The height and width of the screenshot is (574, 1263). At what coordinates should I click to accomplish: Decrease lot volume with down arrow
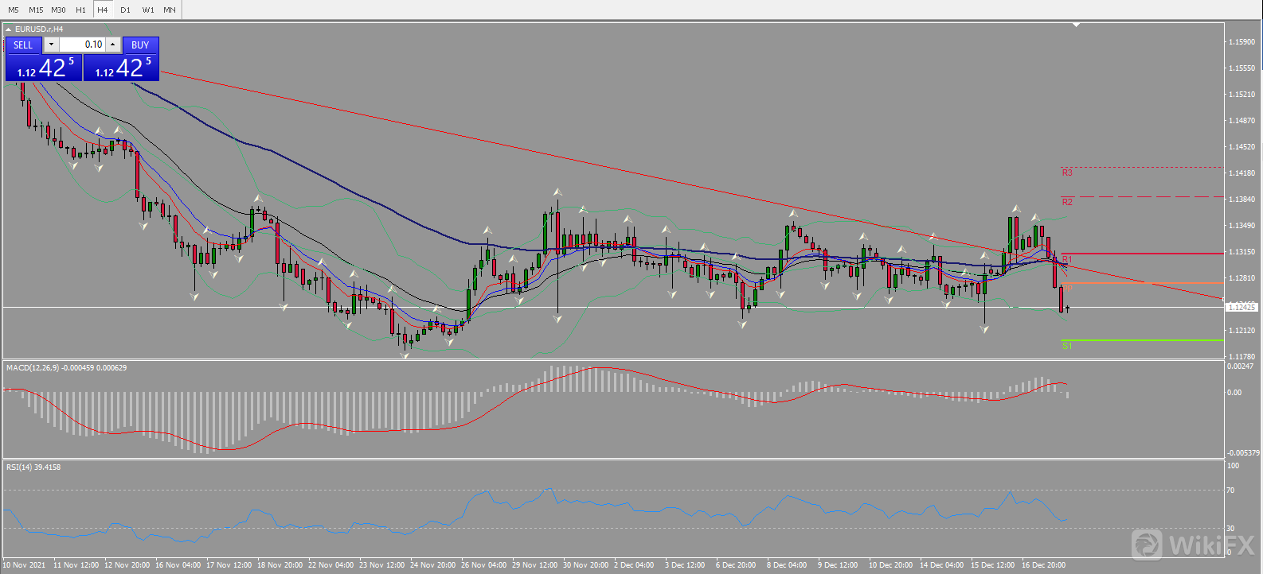[x=51, y=45]
